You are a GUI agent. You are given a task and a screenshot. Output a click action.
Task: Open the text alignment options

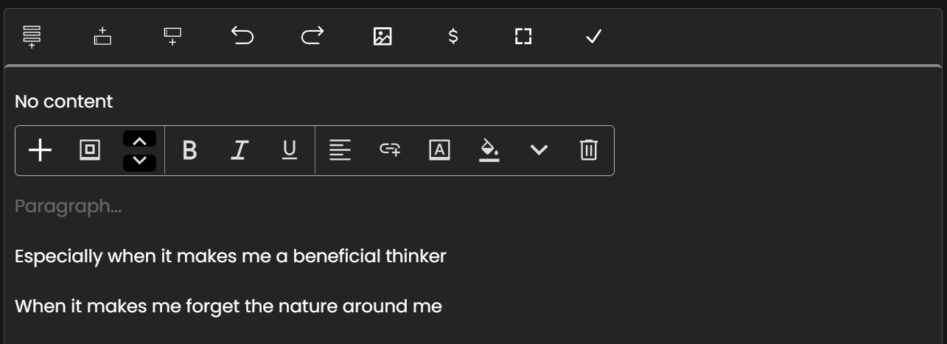pyautogui.click(x=340, y=150)
